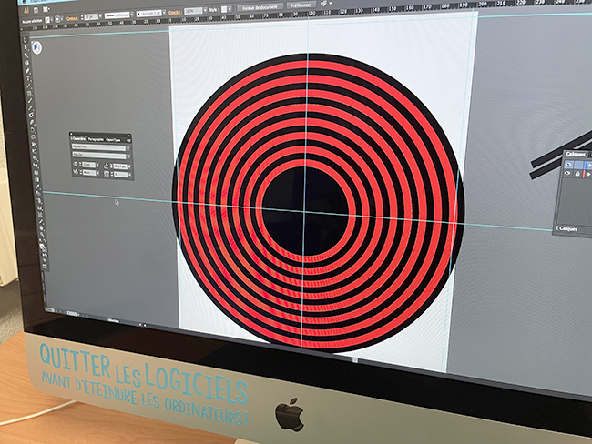Select the Rectangle tool
The width and height of the screenshot is (592, 444).
click(x=29, y=94)
